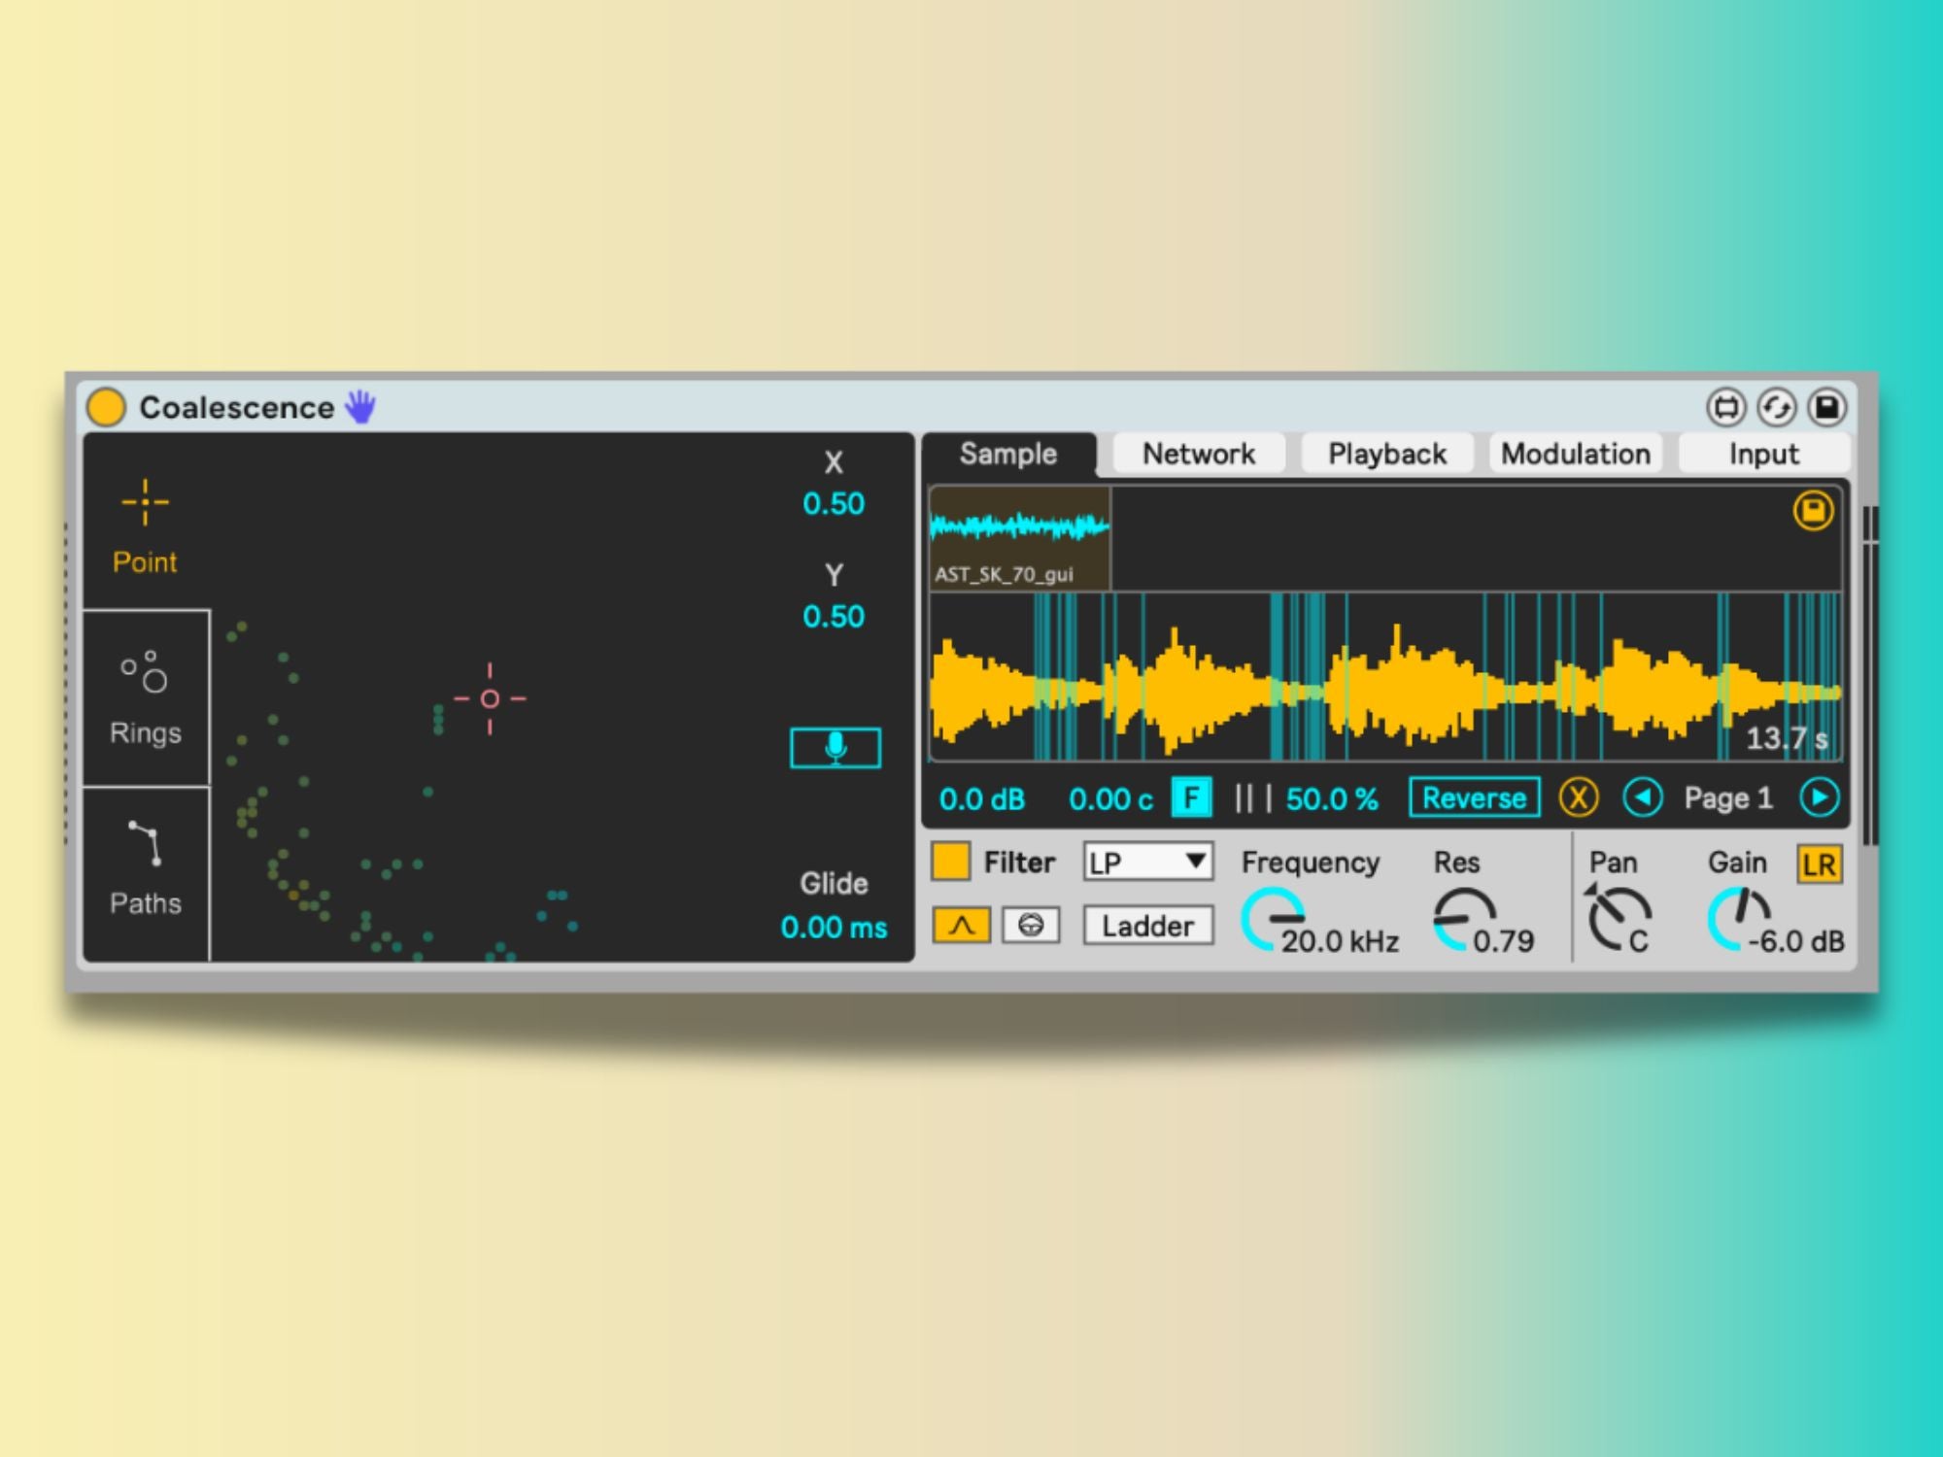The image size is (1943, 1457).
Task: Click the microphone record button
Action: [x=835, y=748]
